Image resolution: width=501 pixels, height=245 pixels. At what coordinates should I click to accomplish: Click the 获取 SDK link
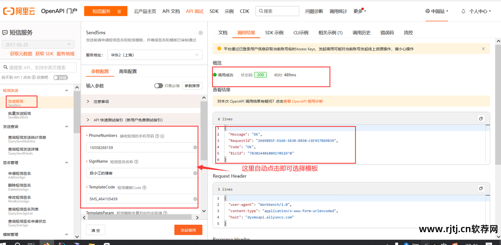coord(45,54)
